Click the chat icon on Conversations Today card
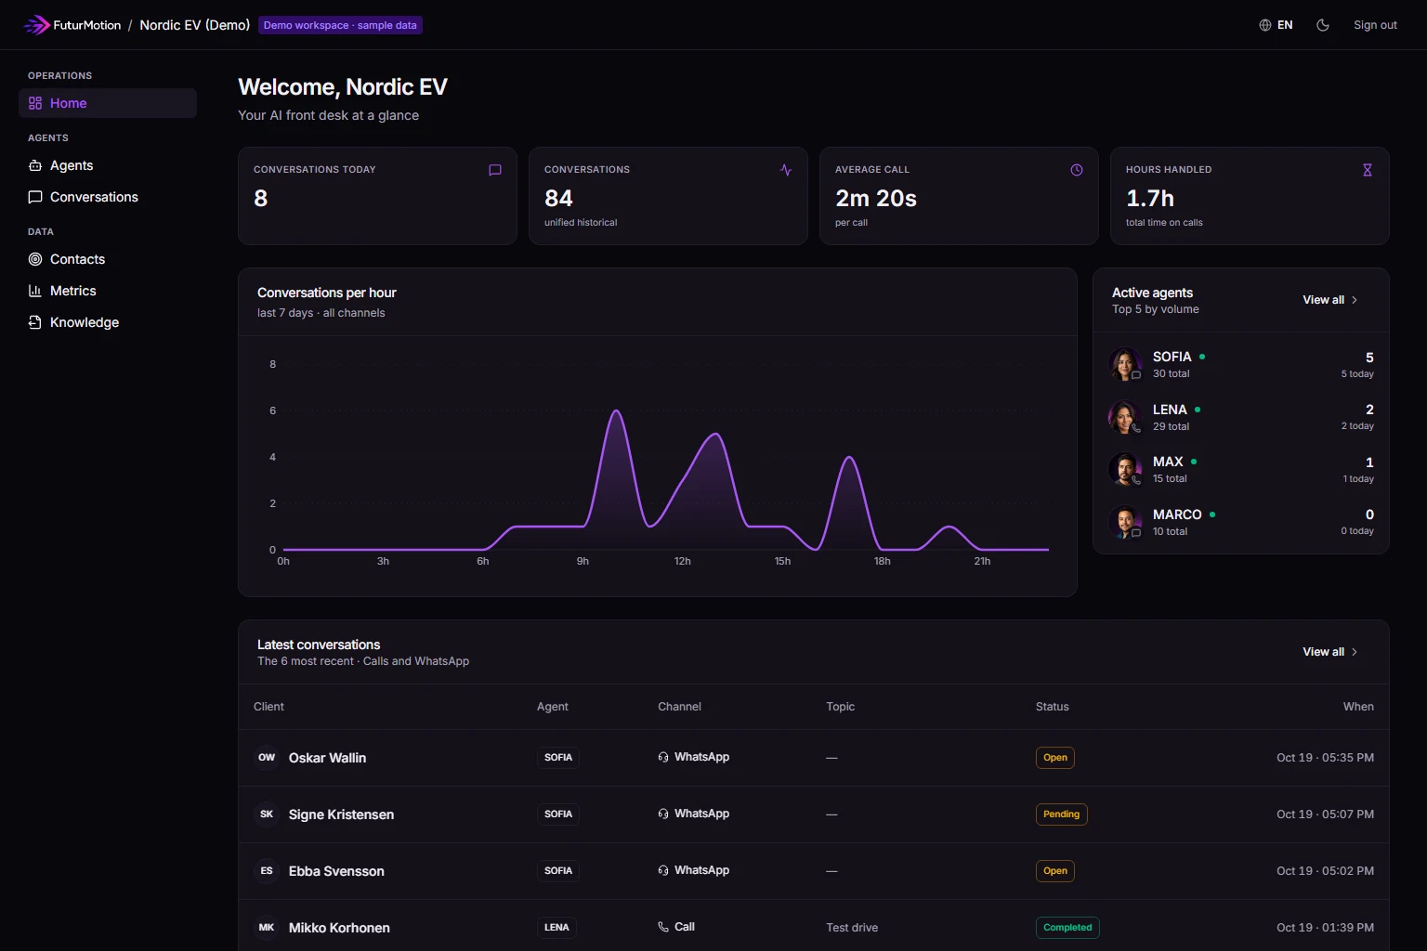Screen dimensions: 1427x951 (495, 170)
